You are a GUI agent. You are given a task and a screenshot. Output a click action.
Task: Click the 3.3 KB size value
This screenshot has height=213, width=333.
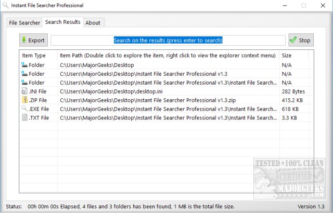coord(289,117)
